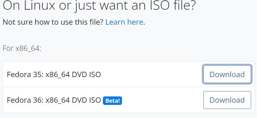This screenshot has width=257, height=118.
Task: Open the 'Learn here' link
Action: click(x=124, y=22)
